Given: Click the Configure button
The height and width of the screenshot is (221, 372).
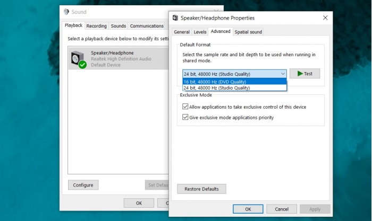Looking at the screenshot, I should (x=83, y=185).
